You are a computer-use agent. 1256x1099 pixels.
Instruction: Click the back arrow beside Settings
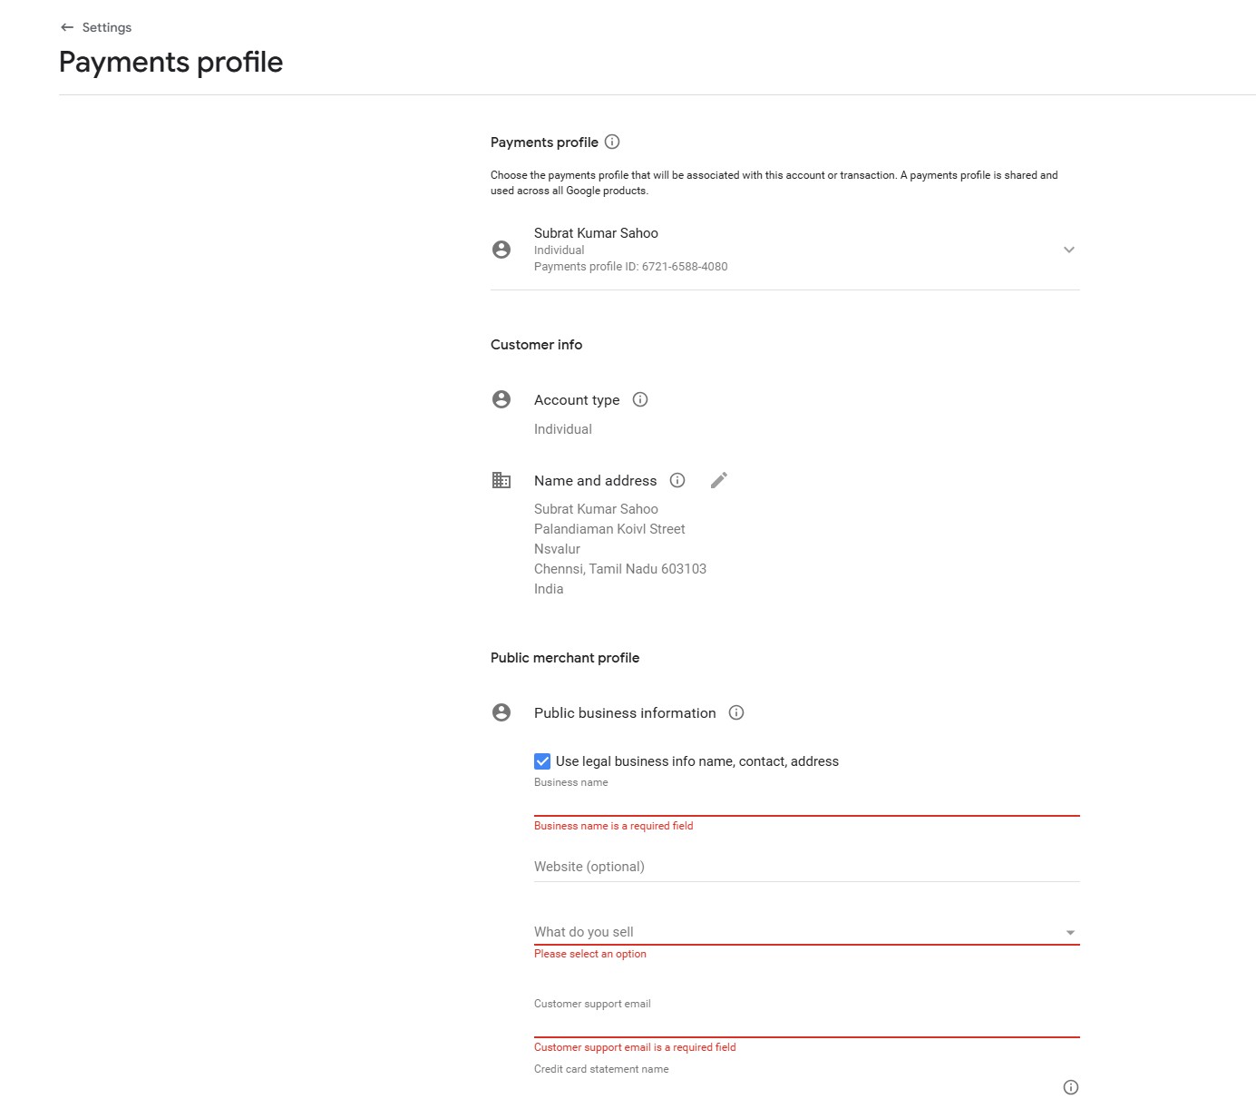[x=67, y=27]
